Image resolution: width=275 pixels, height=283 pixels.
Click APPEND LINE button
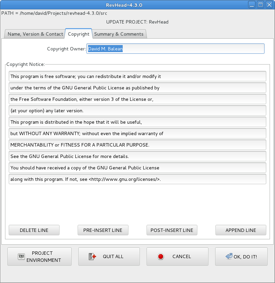[x=241, y=230]
